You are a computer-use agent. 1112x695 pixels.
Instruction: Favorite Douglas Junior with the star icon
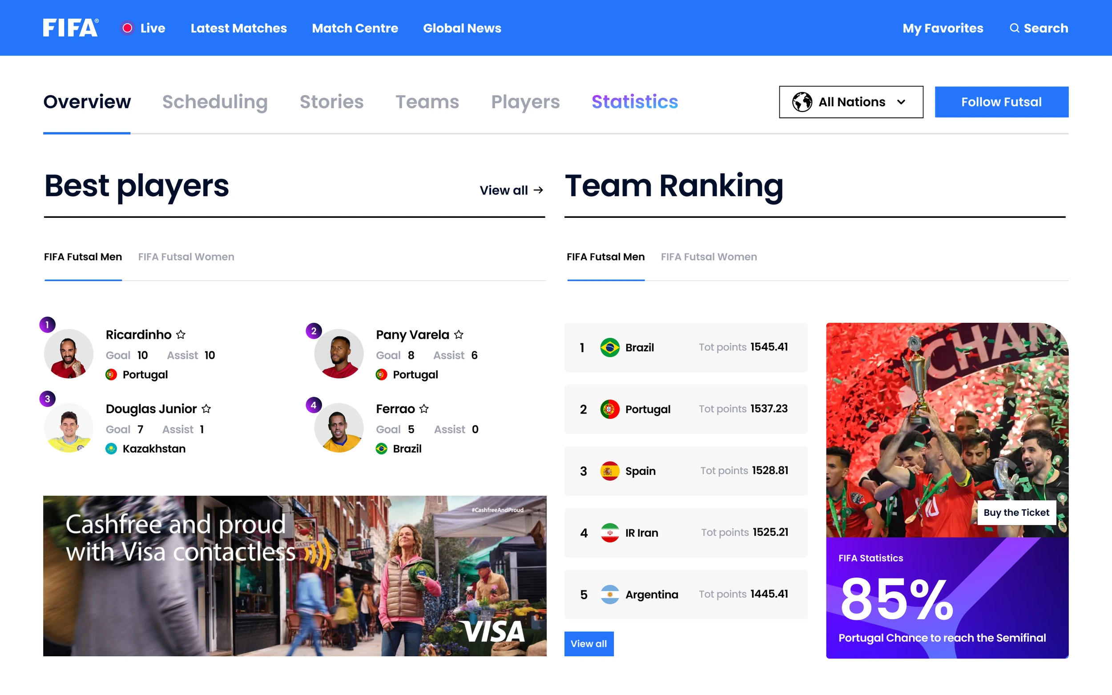coord(206,409)
